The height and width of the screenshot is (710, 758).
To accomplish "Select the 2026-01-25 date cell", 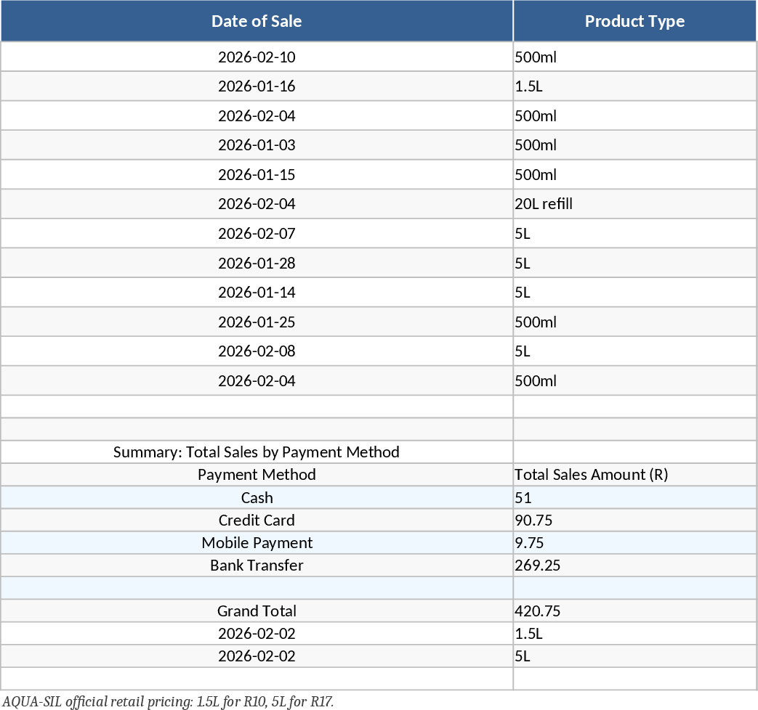I will 257,322.
